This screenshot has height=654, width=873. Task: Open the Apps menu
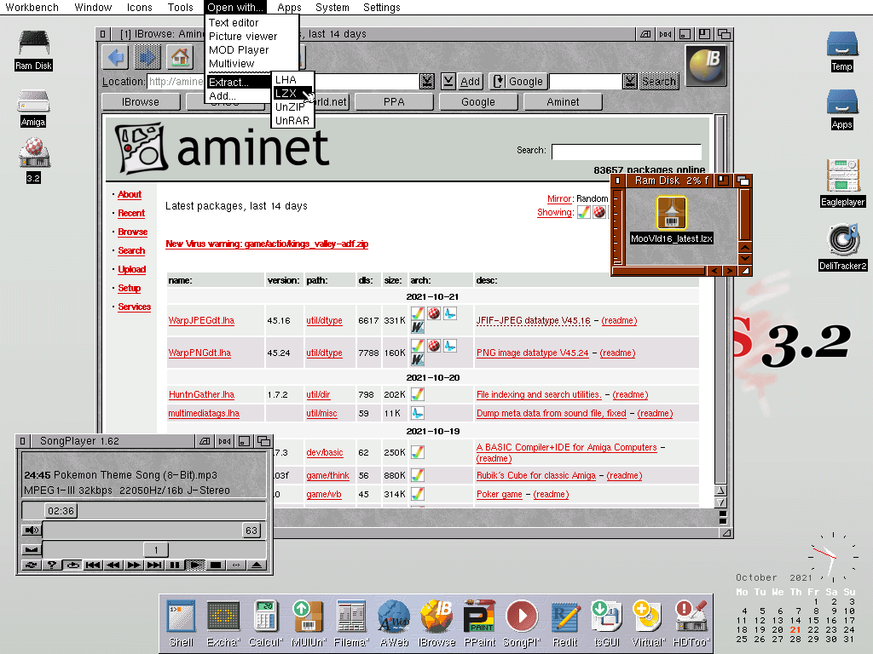click(289, 7)
